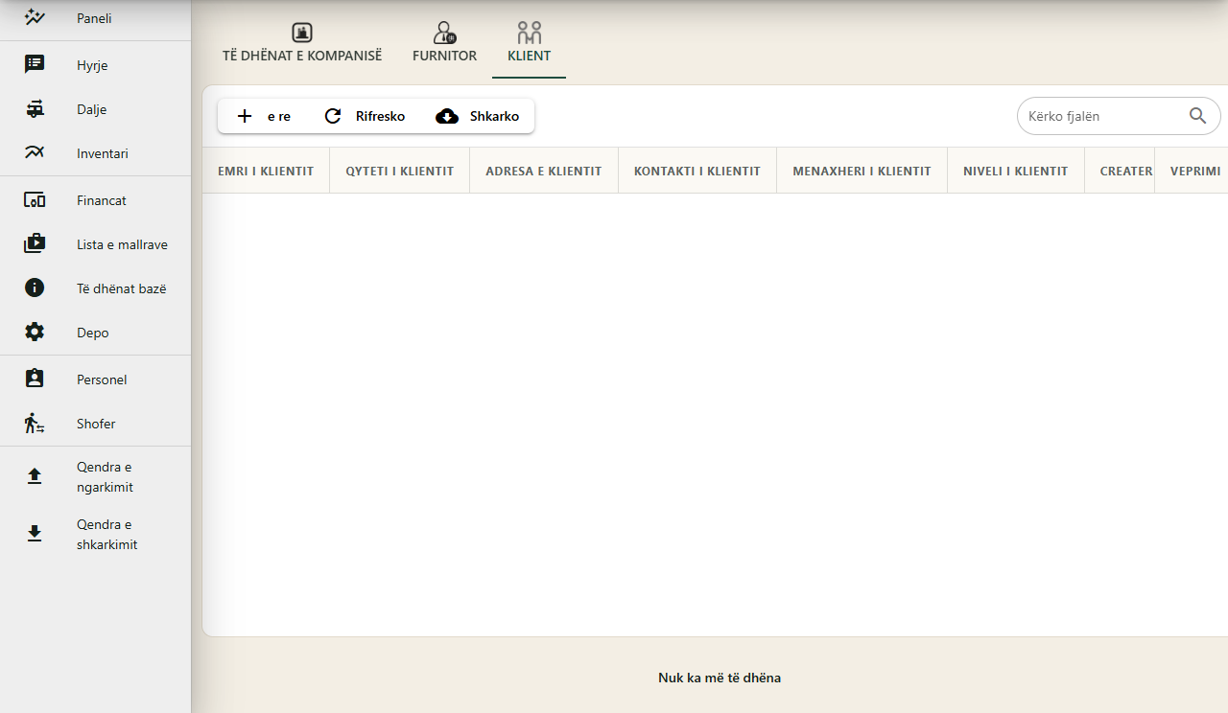Click the Emri i klientit column header
The width and height of the screenshot is (1228, 713).
pyautogui.click(x=266, y=171)
